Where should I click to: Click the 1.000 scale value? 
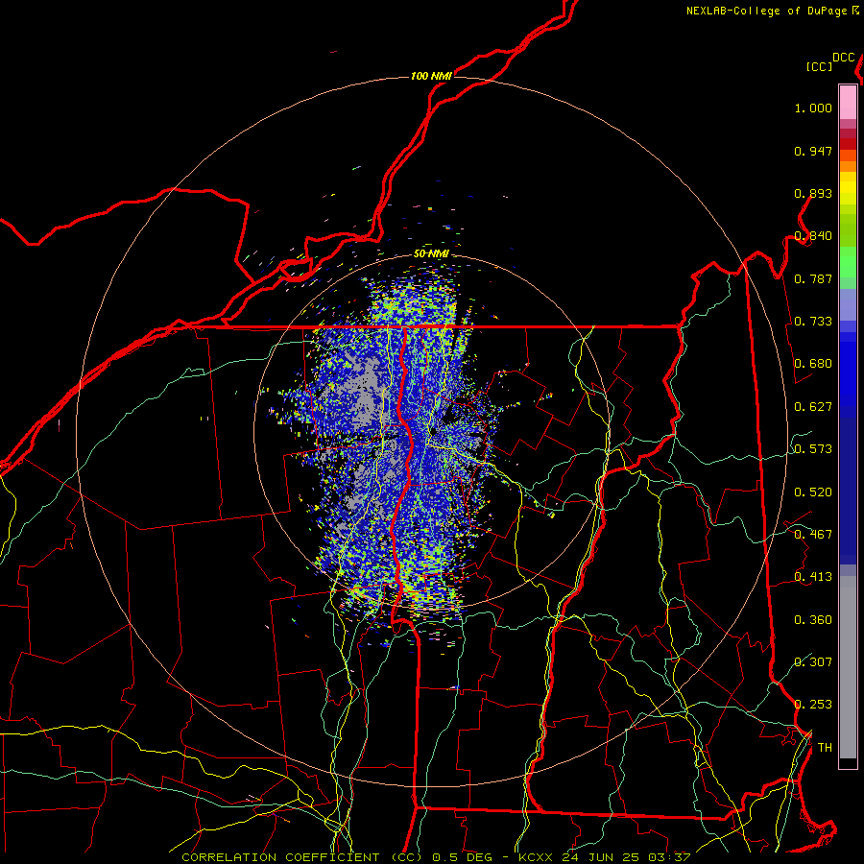[x=813, y=108]
